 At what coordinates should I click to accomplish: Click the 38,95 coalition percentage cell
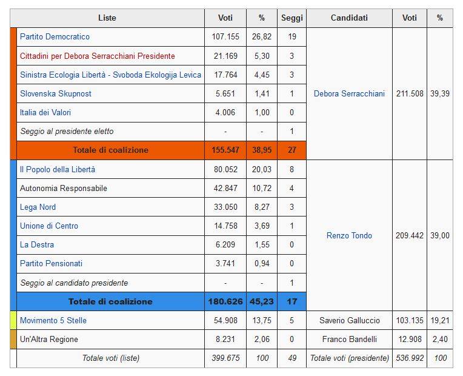point(262,150)
